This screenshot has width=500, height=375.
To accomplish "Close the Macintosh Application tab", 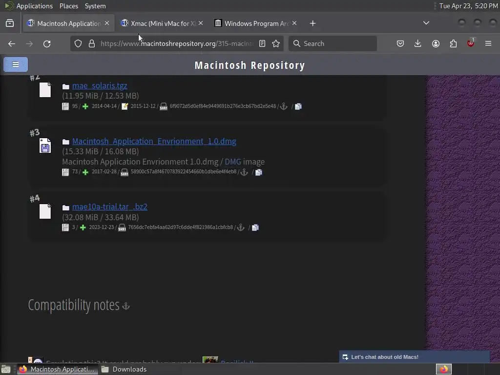I will [107, 23].
